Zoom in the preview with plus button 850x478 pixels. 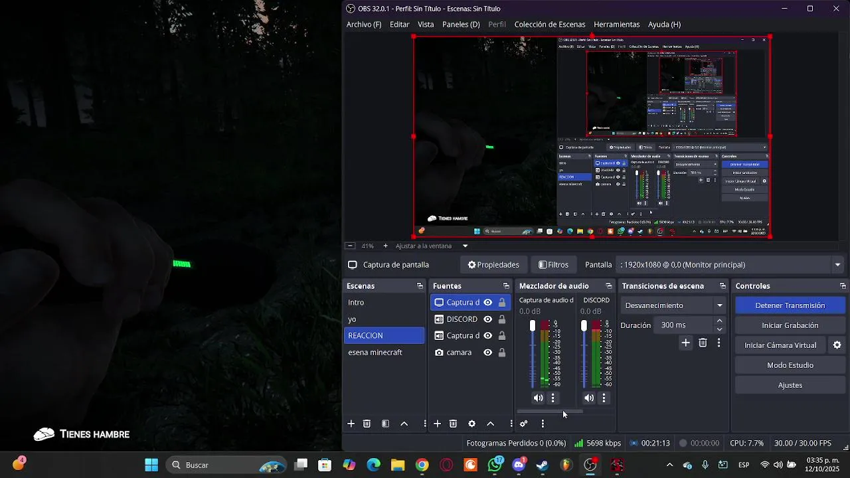click(x=385, y=246)
